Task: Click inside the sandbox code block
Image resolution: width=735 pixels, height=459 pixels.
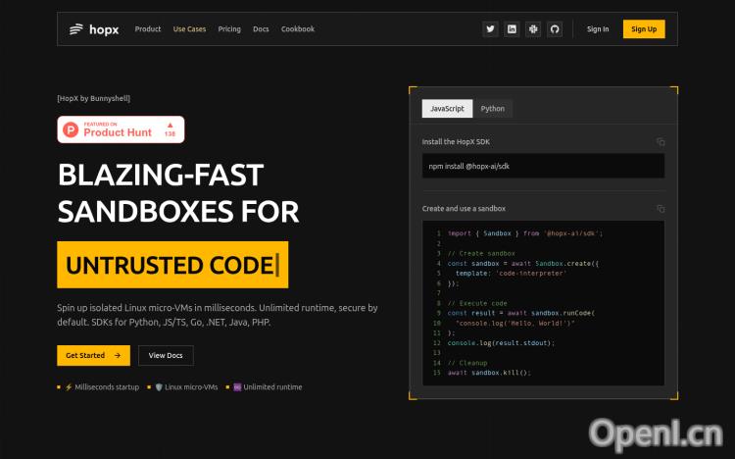Action: pyautogui.click(x=543, y=304)
